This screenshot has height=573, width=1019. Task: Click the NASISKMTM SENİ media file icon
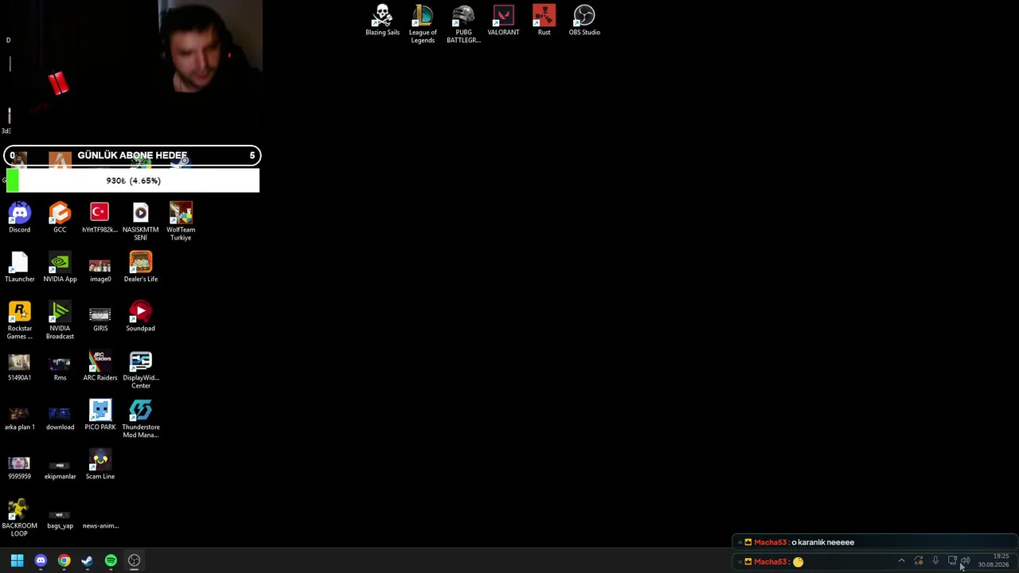140,222
